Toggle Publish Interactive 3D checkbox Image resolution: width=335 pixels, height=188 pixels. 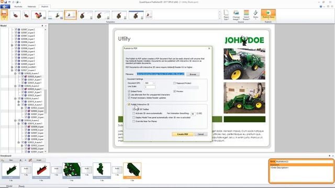coord(129,104)
